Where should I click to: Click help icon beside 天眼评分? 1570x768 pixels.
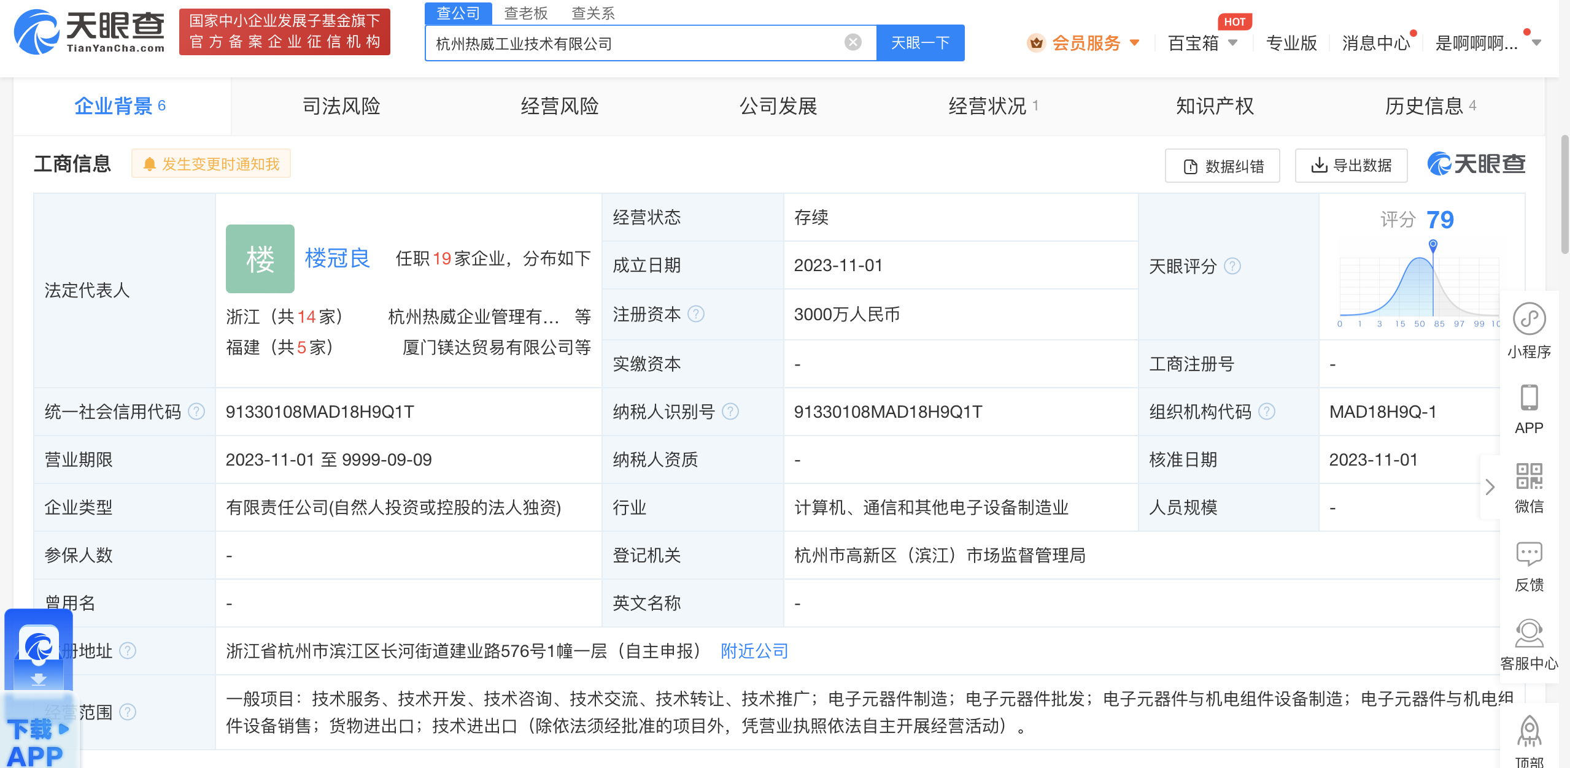[x=1232, y=266]
